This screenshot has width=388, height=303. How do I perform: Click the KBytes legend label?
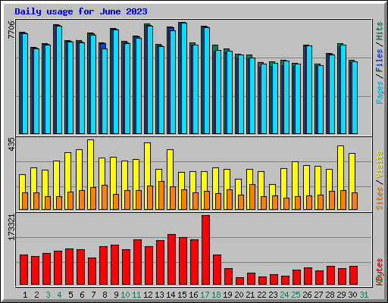379,272
